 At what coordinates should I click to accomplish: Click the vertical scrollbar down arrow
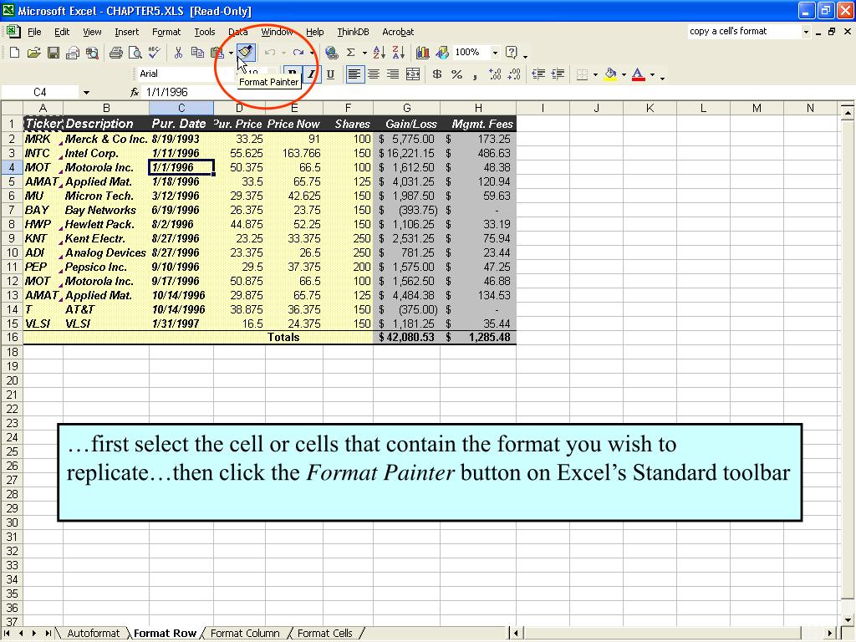[848, 620]
